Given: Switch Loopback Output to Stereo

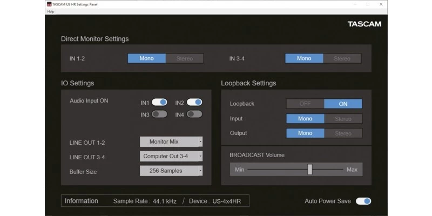Looking at the screenshot, I should 343,133.
